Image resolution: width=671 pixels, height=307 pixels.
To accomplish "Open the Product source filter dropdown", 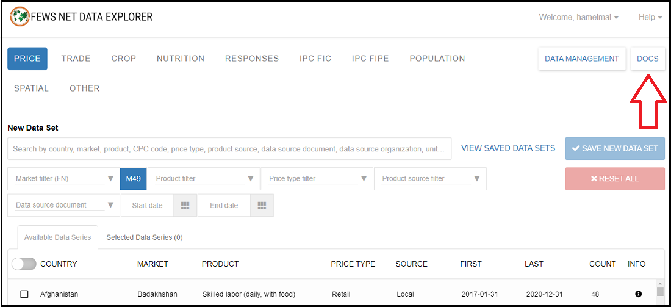I will [476, 179].
